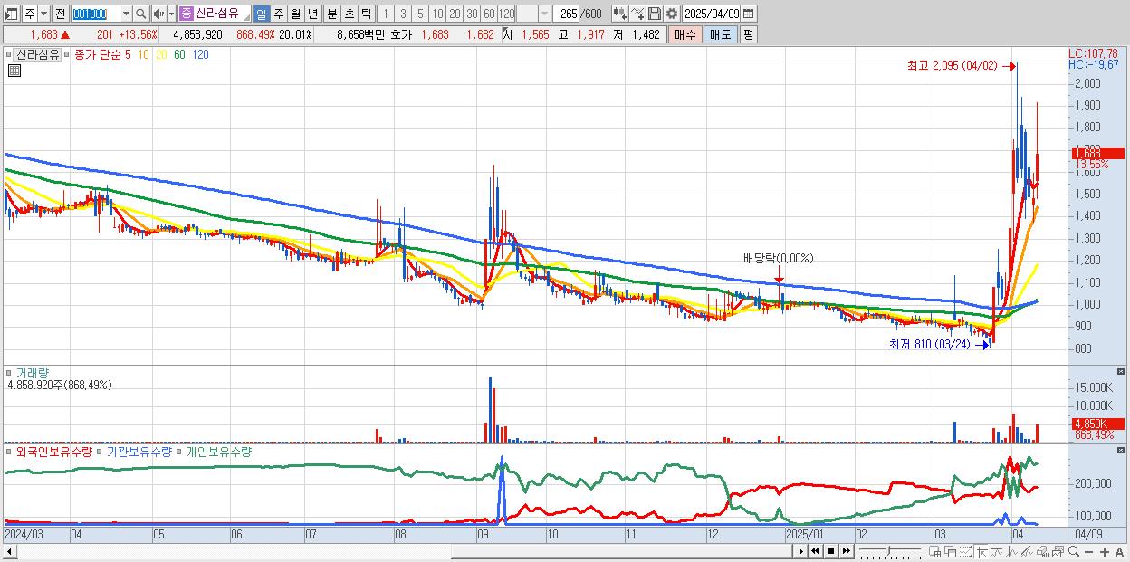Switch to the 년 yearly period

click(312, 14)
